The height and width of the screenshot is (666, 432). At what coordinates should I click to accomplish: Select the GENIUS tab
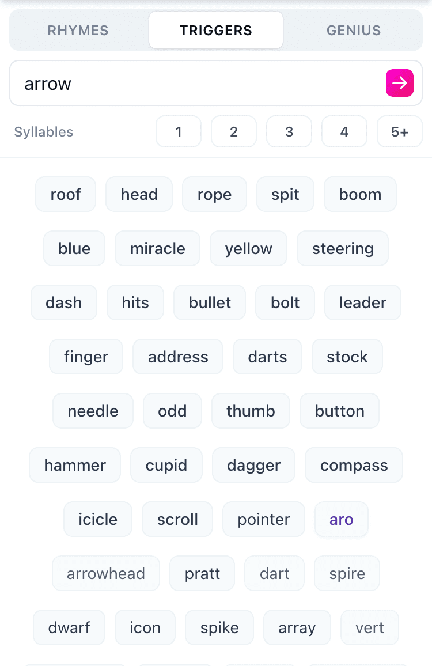[x=354, y=30]
